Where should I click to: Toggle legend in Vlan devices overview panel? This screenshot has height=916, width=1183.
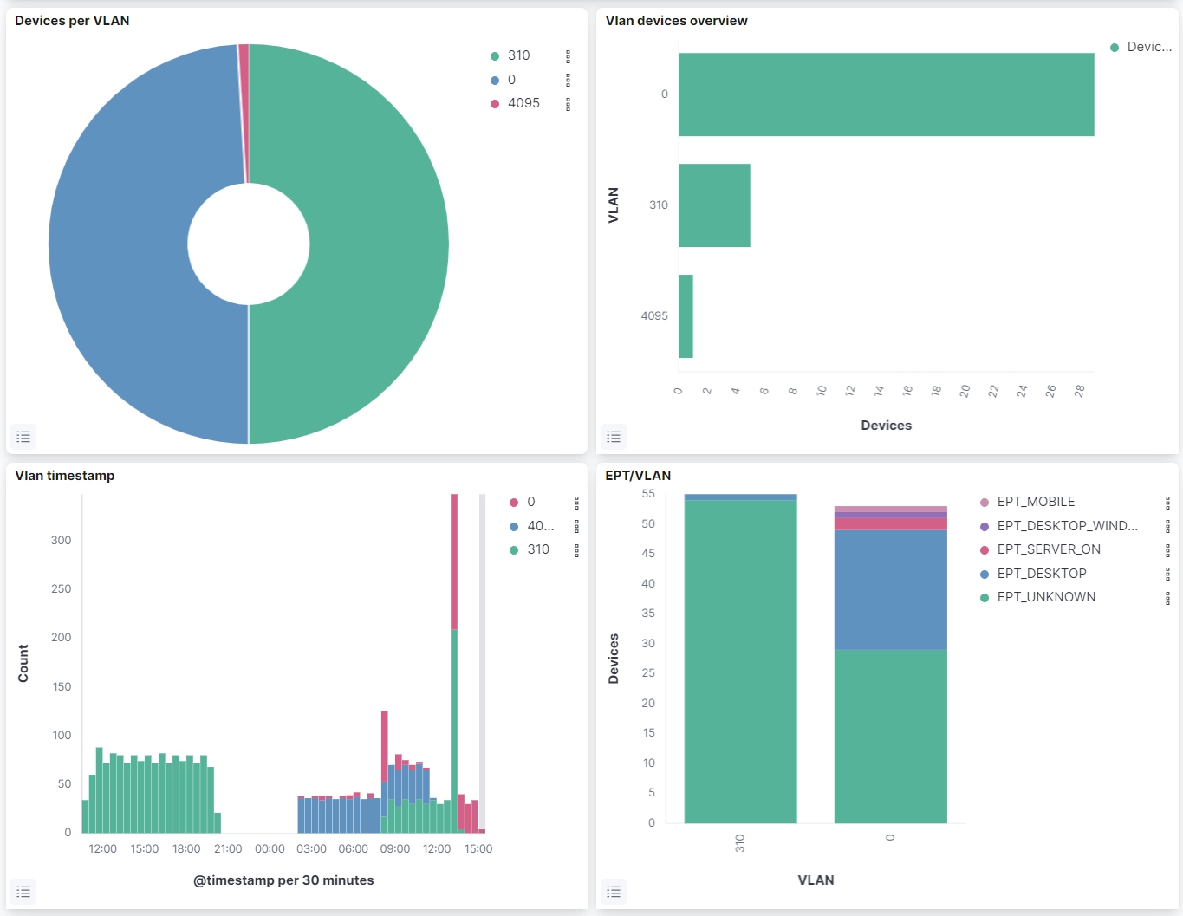pyautogui.click(x=614, y=437)
